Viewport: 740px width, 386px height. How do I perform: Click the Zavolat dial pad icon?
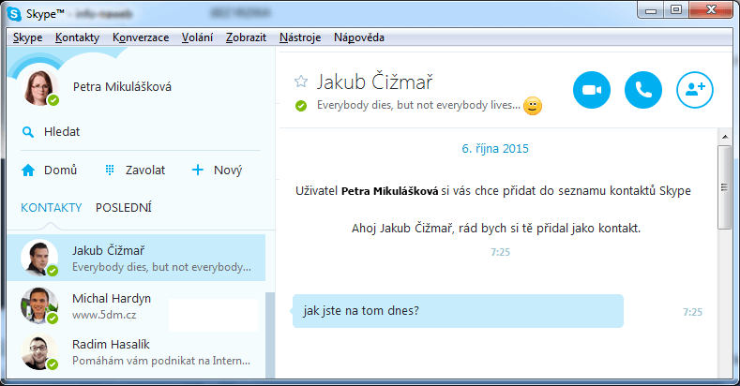pos(110,171)
